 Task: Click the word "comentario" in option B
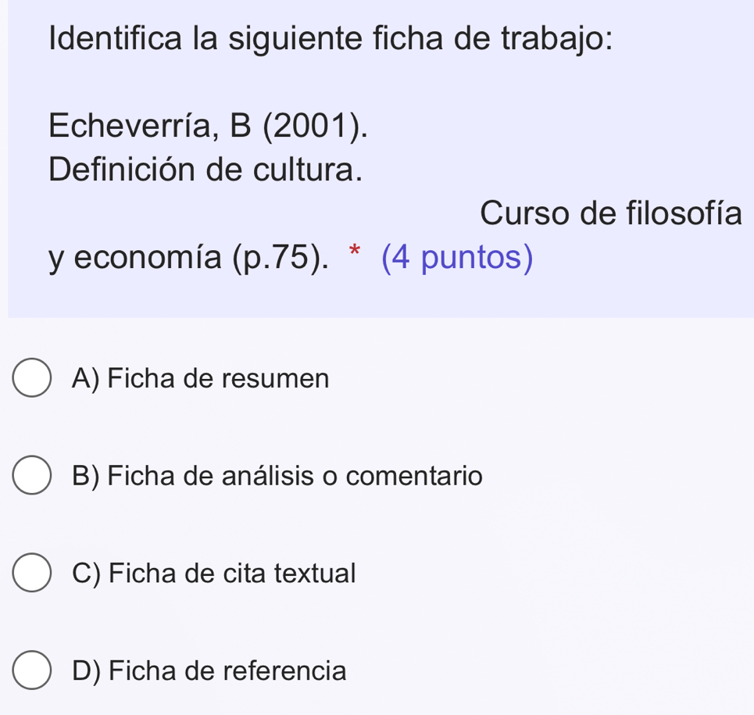pos(414,476)
